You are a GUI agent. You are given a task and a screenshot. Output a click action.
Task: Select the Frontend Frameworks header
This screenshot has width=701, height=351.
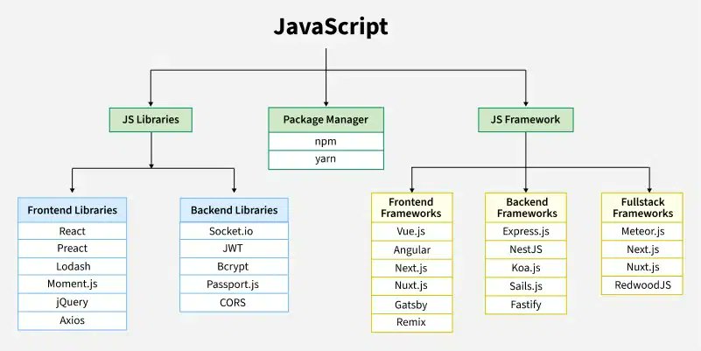(411, 208)
